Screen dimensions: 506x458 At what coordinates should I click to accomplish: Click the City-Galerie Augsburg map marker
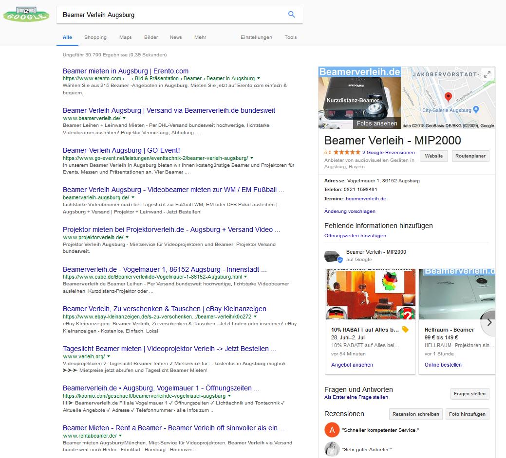[476, 109]
